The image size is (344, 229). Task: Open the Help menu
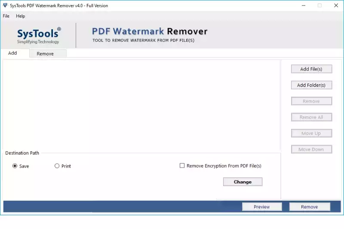pos(20,16)
